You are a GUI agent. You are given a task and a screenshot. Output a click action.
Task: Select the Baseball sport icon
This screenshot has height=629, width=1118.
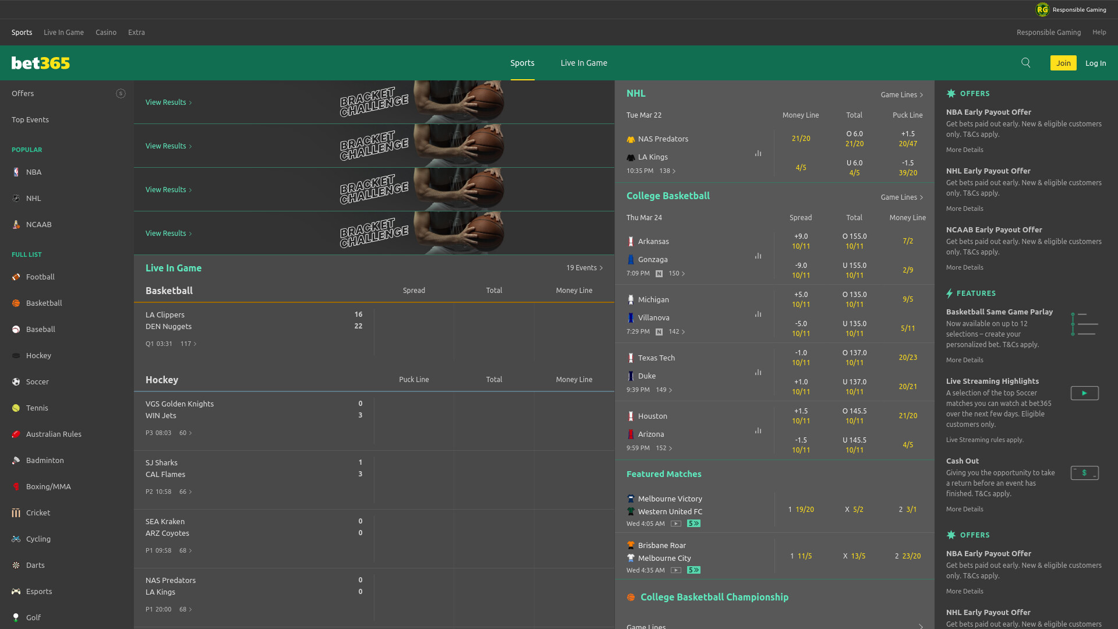tap(16, 329)
